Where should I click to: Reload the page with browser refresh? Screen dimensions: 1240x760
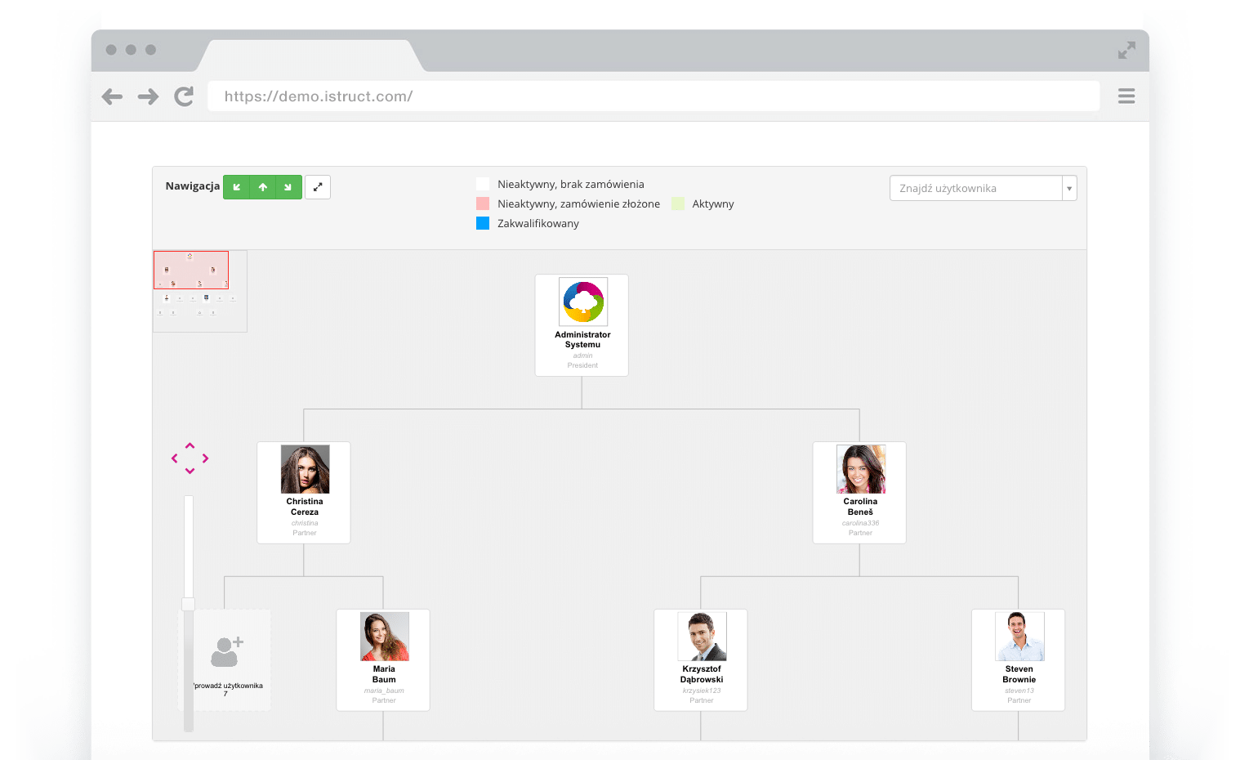pos(185,96)
